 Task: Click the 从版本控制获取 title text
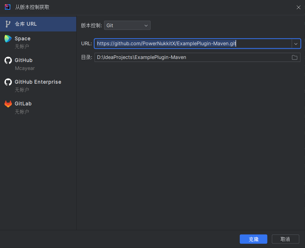[32, 7]
